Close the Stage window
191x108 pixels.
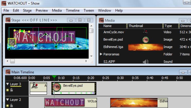pyautogui.click(x=89, y=20)
